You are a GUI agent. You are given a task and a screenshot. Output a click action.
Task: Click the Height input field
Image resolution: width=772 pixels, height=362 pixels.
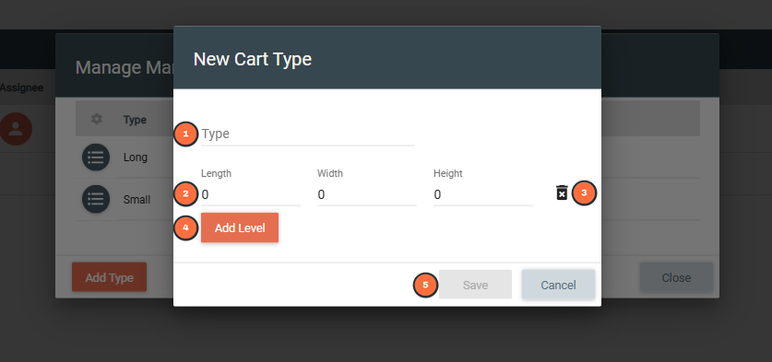coord(483,194)
